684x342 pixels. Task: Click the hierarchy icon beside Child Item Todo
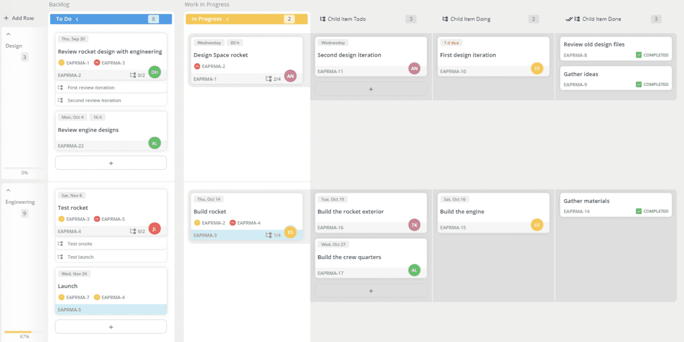pyautogui.click(x=323, y=19)
